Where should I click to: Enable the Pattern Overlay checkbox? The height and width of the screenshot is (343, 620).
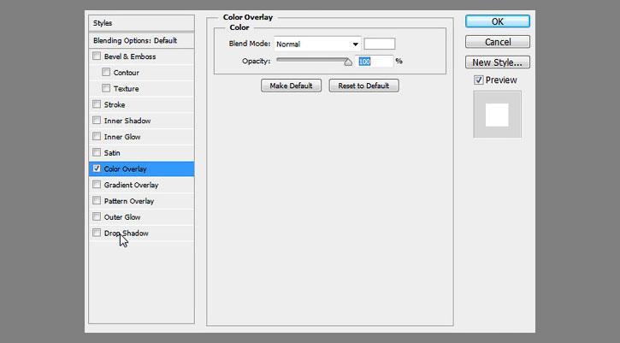(x=97, y=200)
